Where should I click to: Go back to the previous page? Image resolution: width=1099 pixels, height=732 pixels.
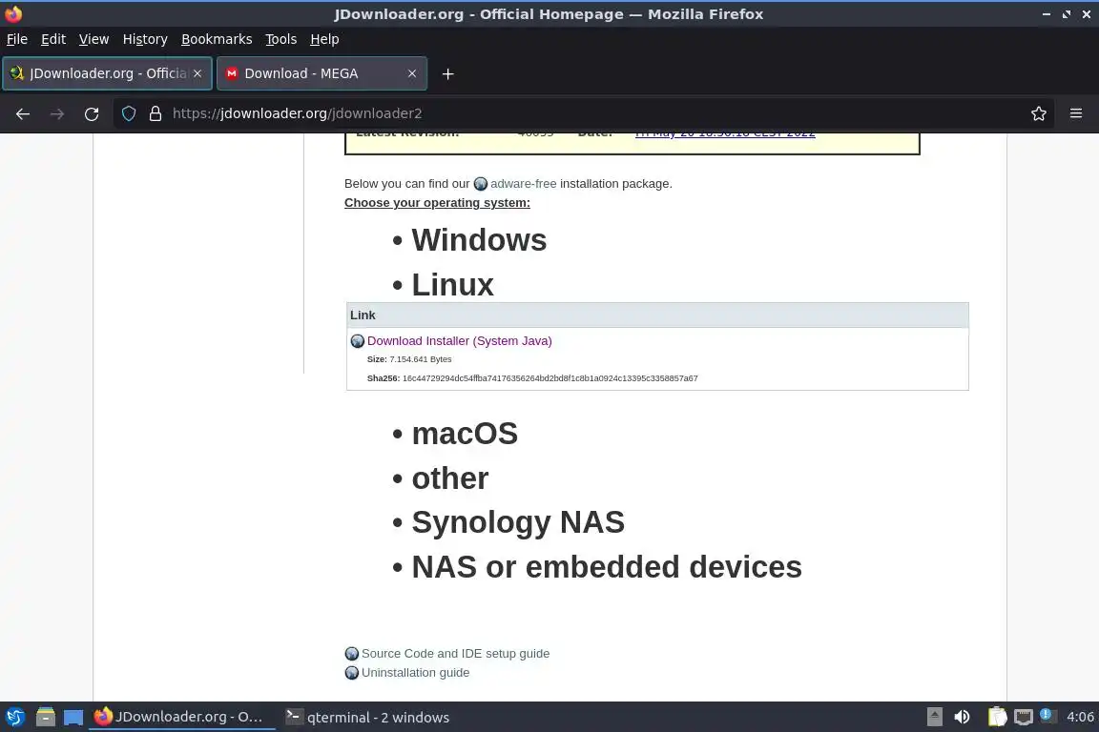(23, 113)
